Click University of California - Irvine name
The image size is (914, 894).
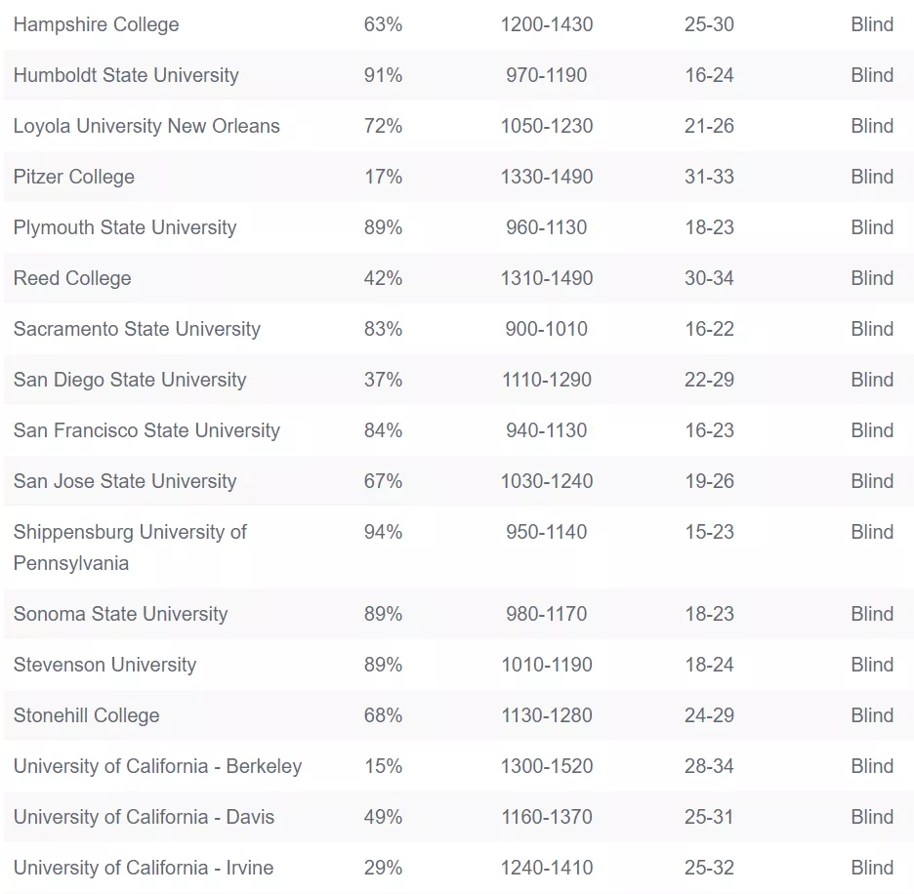(x=144, y=868)
